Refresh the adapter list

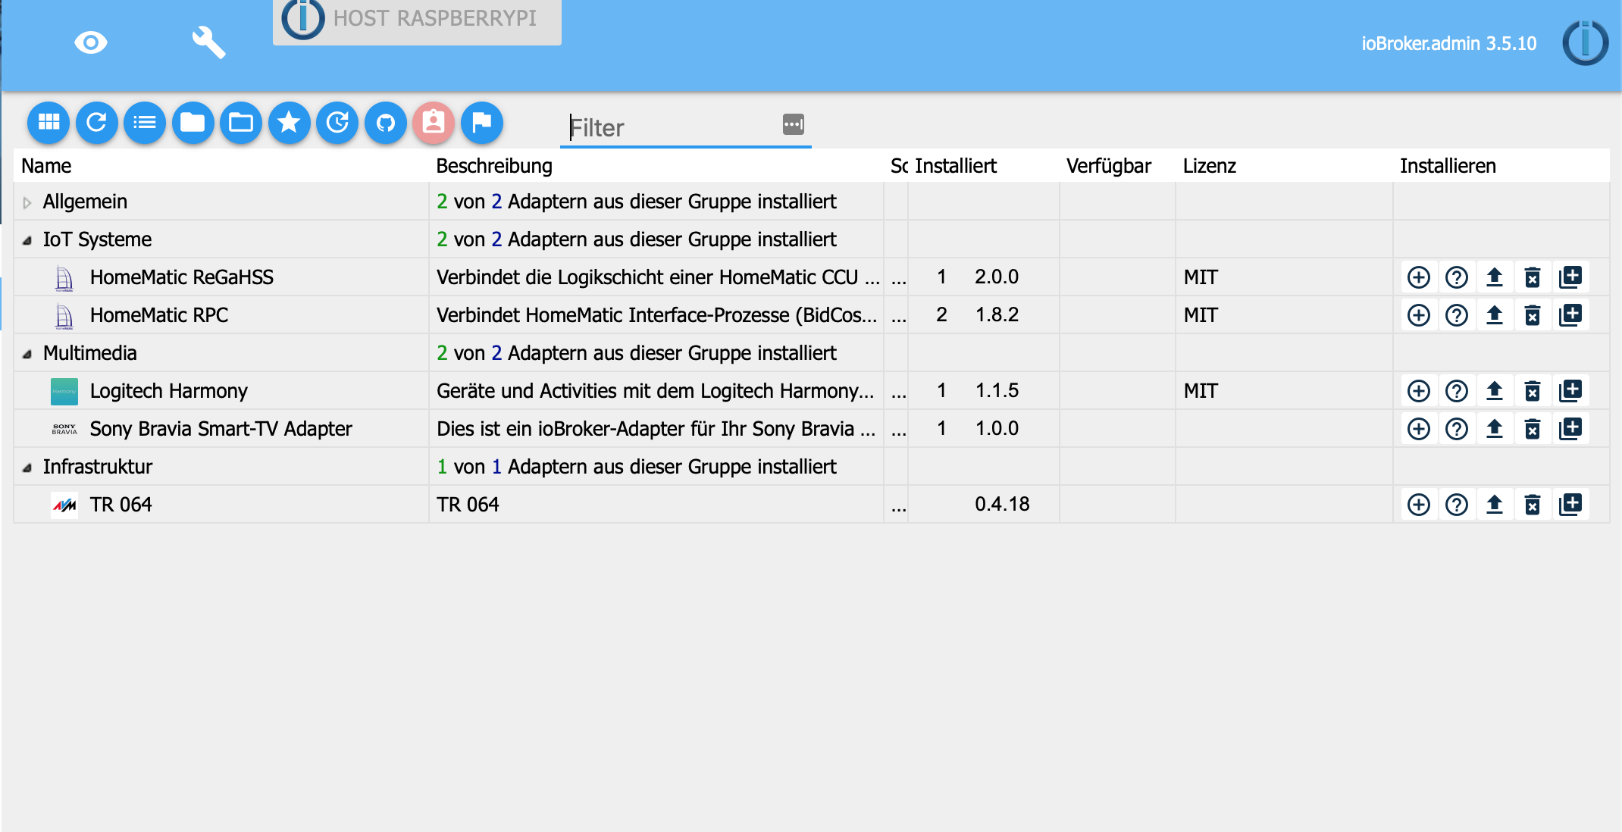(96, 122)
